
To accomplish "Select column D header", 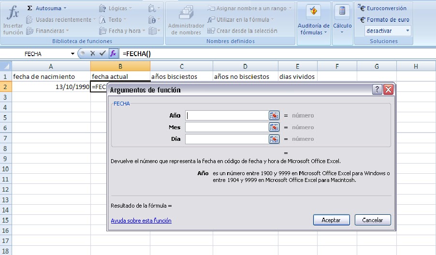I will (245, 66).
